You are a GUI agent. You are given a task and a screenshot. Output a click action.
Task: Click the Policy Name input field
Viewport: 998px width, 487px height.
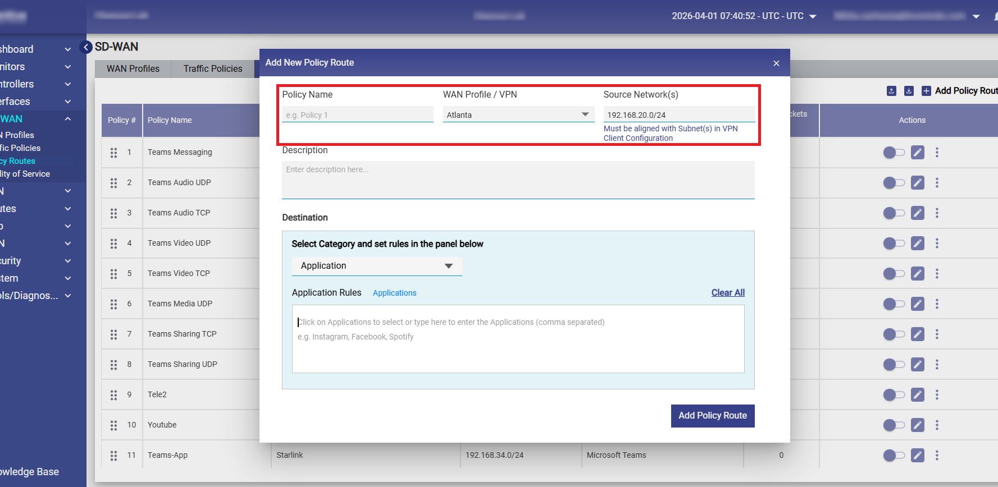pyautogui.click(x=357, y=115)
